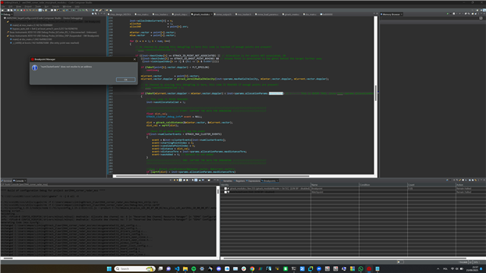The width and height of the screenshot is (486, 273).
Task: Select the Cortex_R5_1 Disconnected probe row
Action: 52,32
